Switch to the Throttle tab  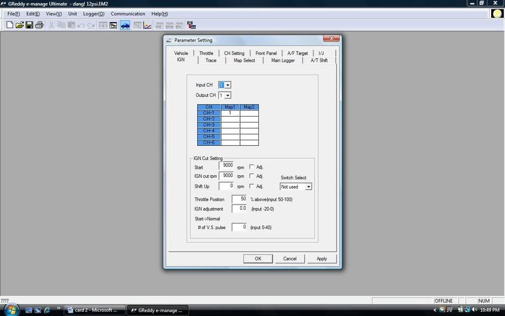point(206,53)
